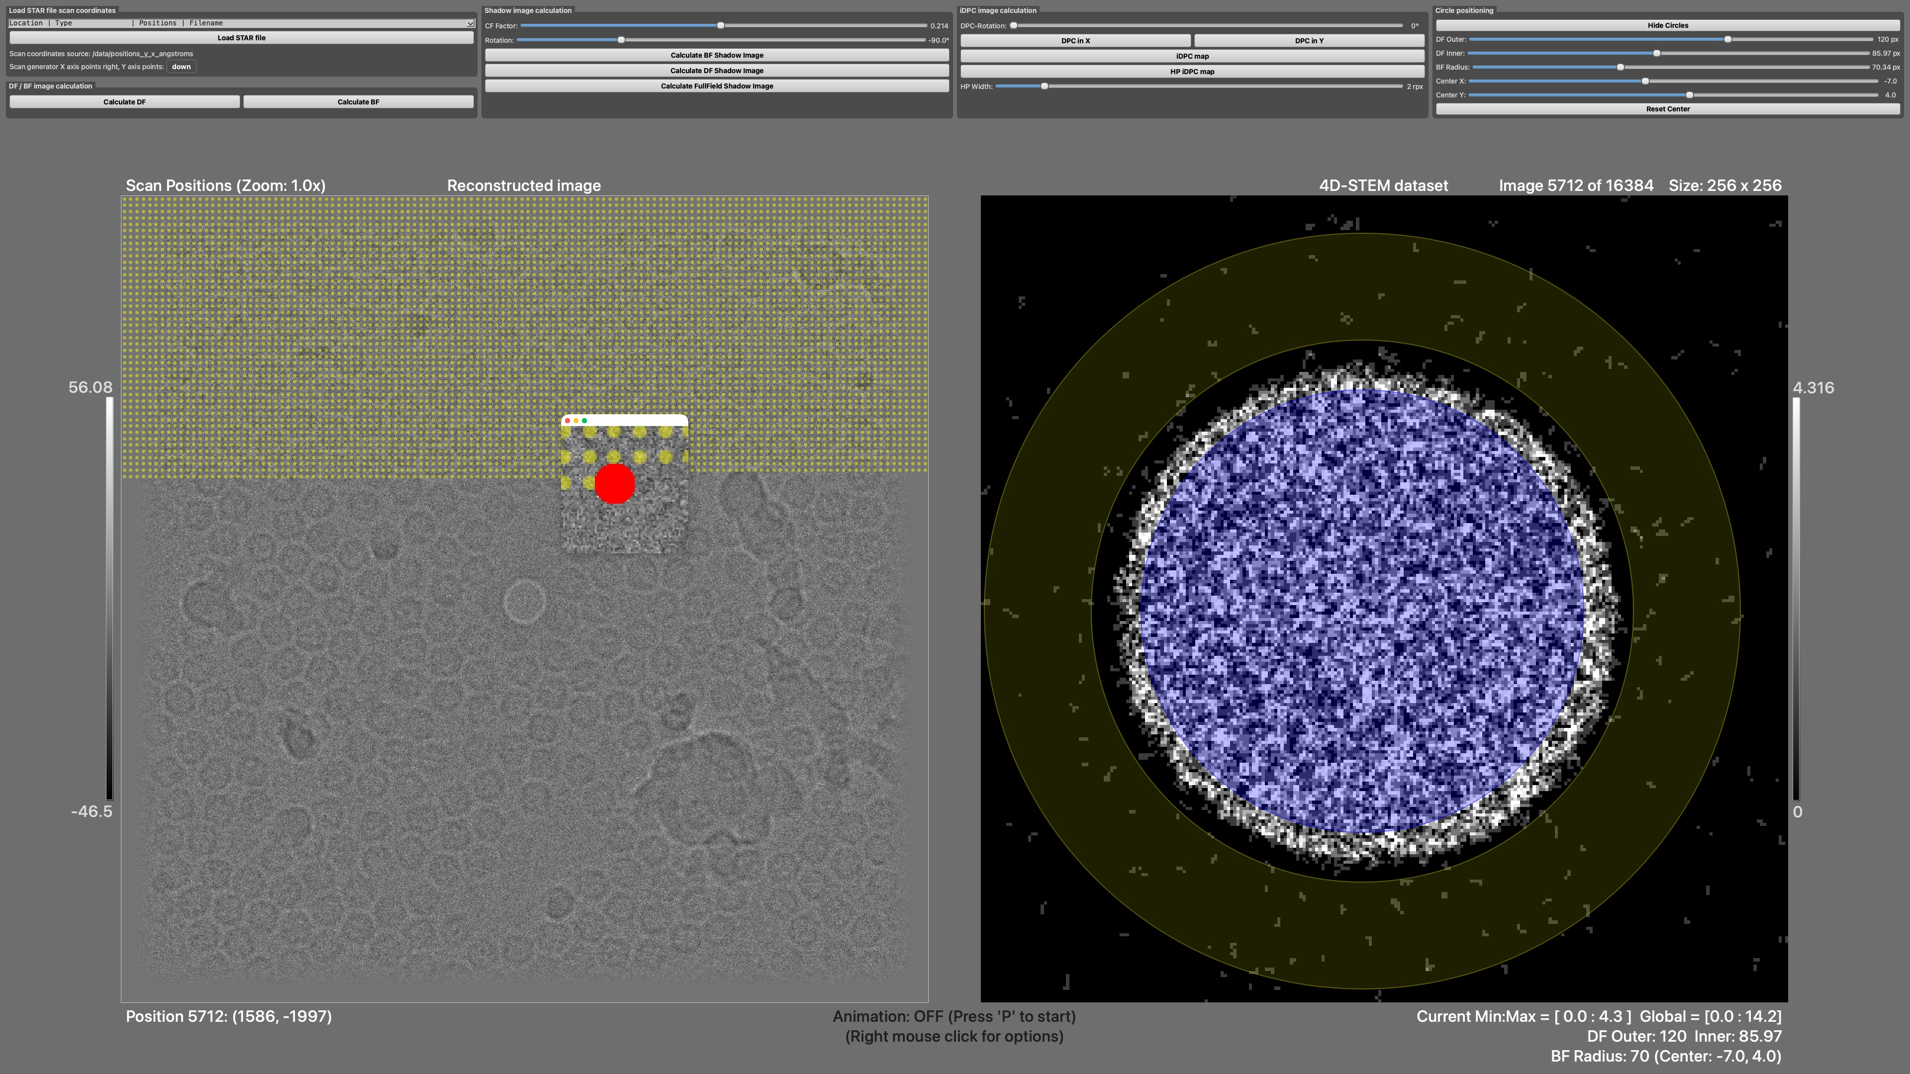
Task: Adjust the DF Outer slider
Action: (x=1671, y=39)
